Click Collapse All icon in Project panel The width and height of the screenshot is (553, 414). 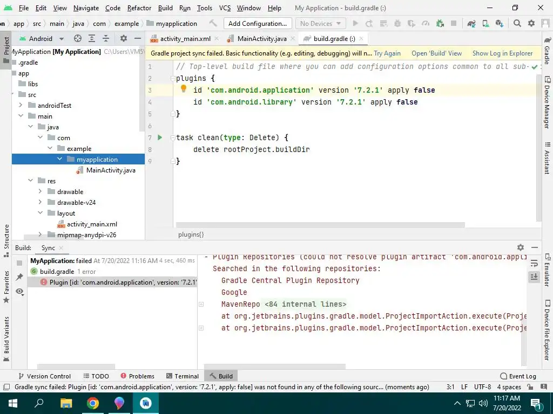[106, 38]
